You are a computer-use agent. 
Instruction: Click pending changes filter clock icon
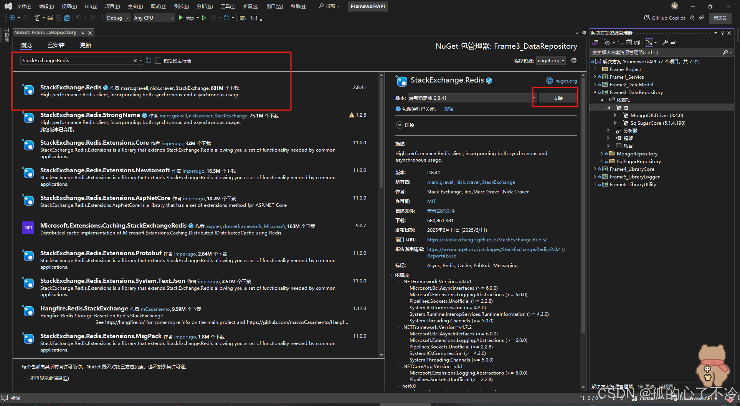607,43
